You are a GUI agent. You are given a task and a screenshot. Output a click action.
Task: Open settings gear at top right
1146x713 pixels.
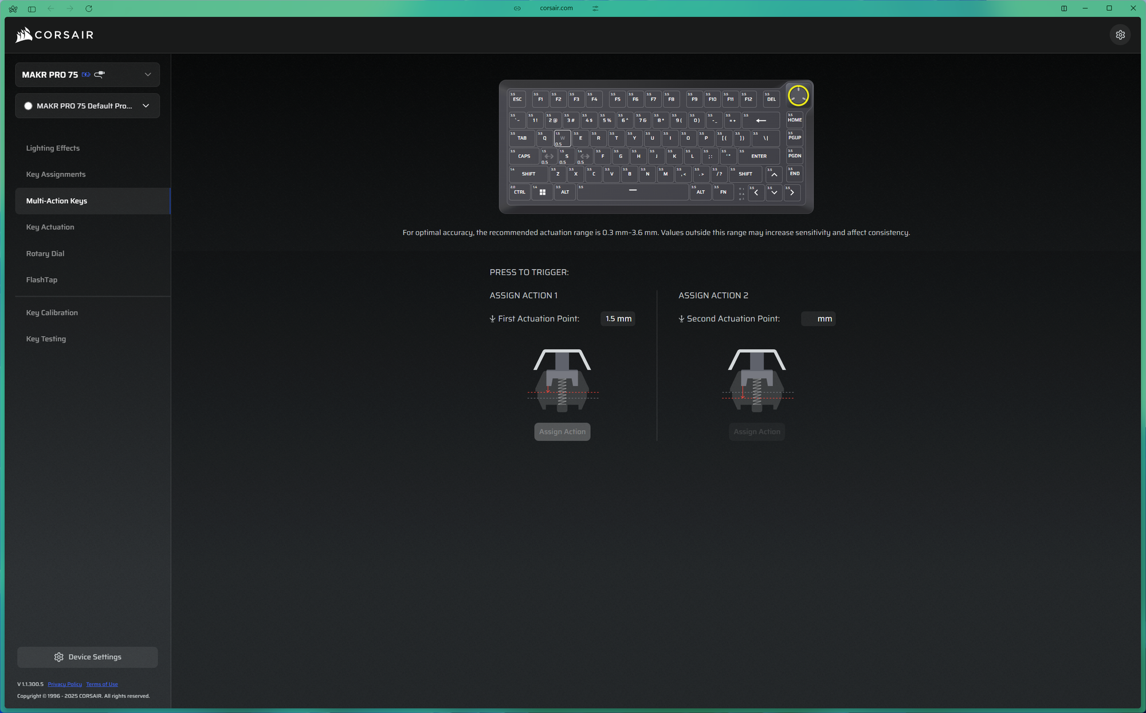pos(1120,35)
